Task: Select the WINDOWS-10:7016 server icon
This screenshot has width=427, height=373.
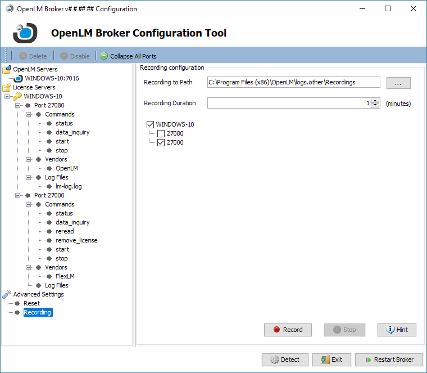Action: pos(18,78)
